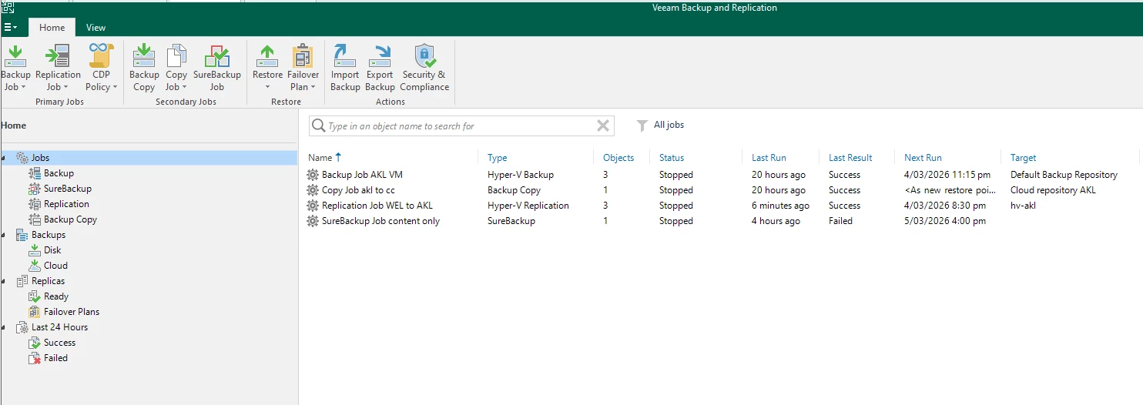Click the Failover Plan clipboard icon
This screenshot has width=1143, height=405.
point(303,57)
